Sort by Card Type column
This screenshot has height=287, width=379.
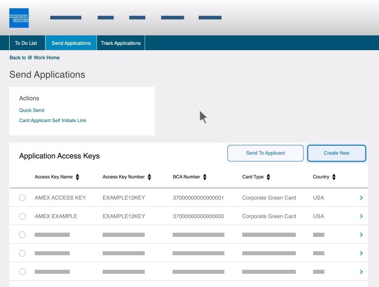click(269, 177)
